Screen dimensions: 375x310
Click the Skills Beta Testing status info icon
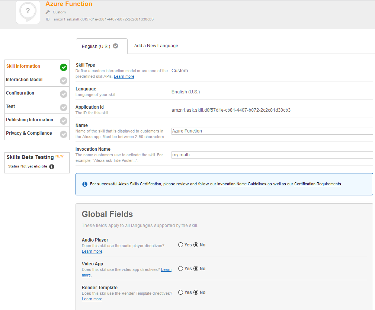(52, 166)
